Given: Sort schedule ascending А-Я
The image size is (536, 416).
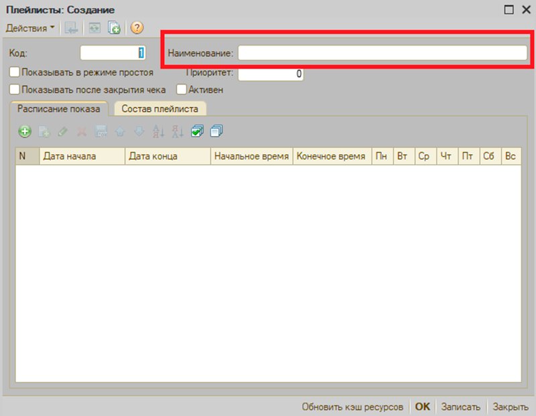Looking at the screenshot, I should coord(159,131).
